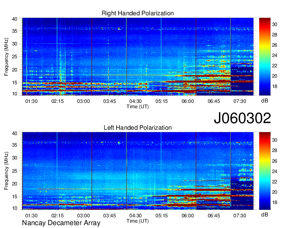Click the 25 frequency tick on the Left Handed plot
This screenshot has height=228, width=282.
[x=15, y=171]
